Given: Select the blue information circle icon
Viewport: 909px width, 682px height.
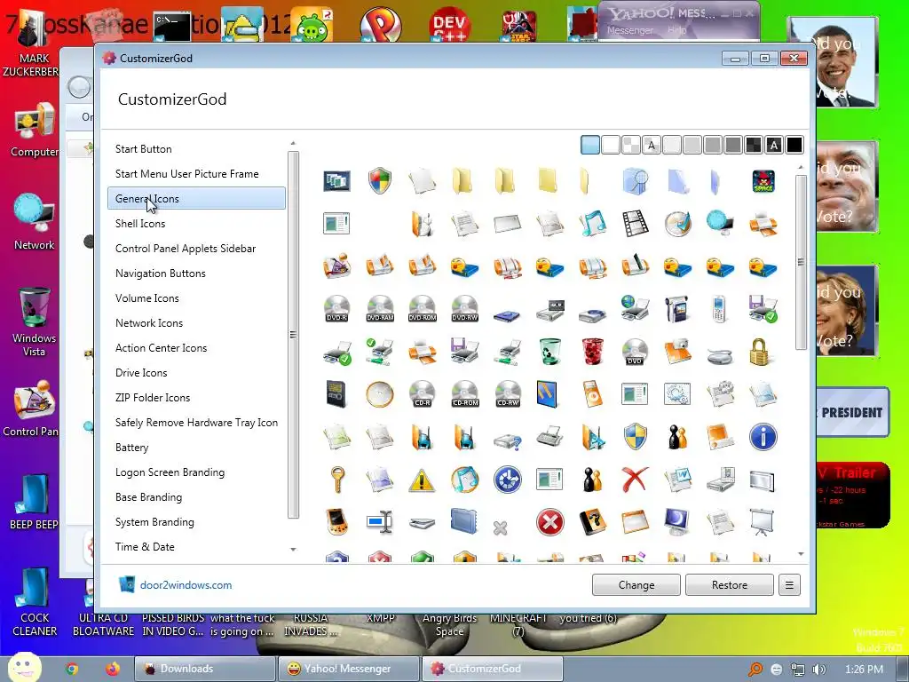Looking at the screenshot, I should 763,437.
